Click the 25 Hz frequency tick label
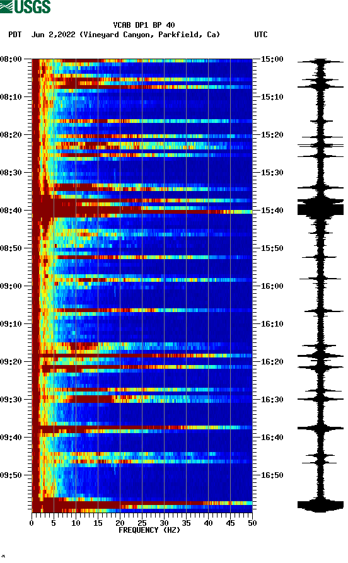This screenshot has width=348, height=563. (x=142, y=523)
